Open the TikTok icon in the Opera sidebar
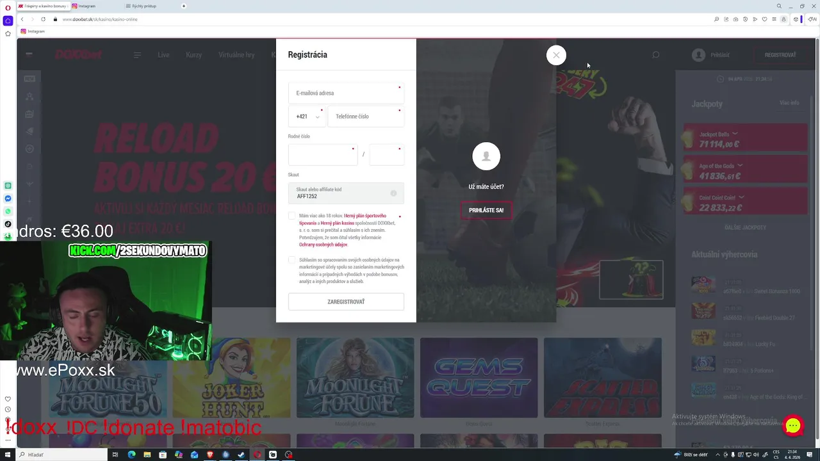 8,224
